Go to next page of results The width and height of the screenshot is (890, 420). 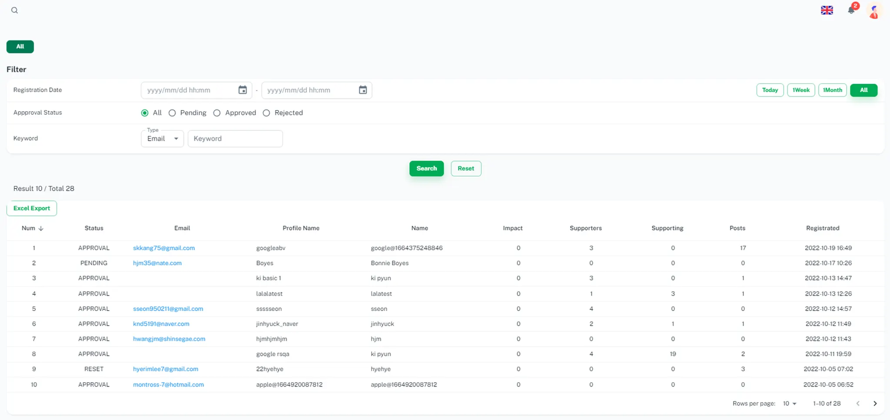point(875,403)
